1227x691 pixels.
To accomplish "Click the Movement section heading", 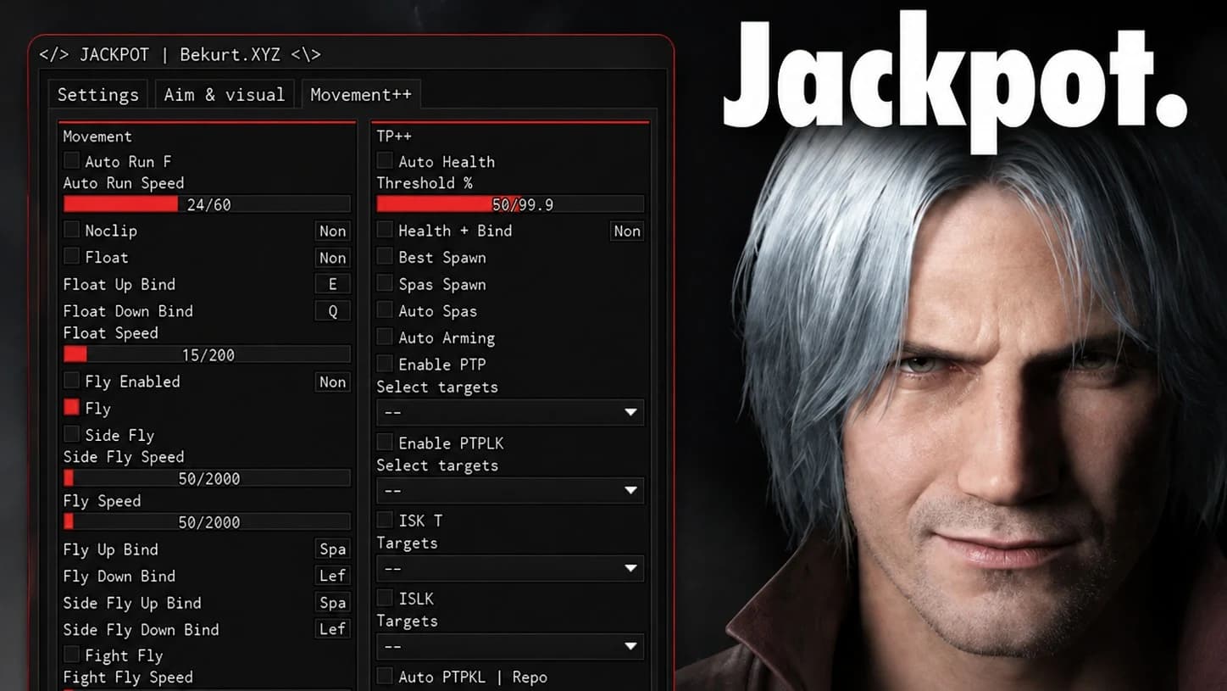I will pyautogui.click(x=97, y=137).
